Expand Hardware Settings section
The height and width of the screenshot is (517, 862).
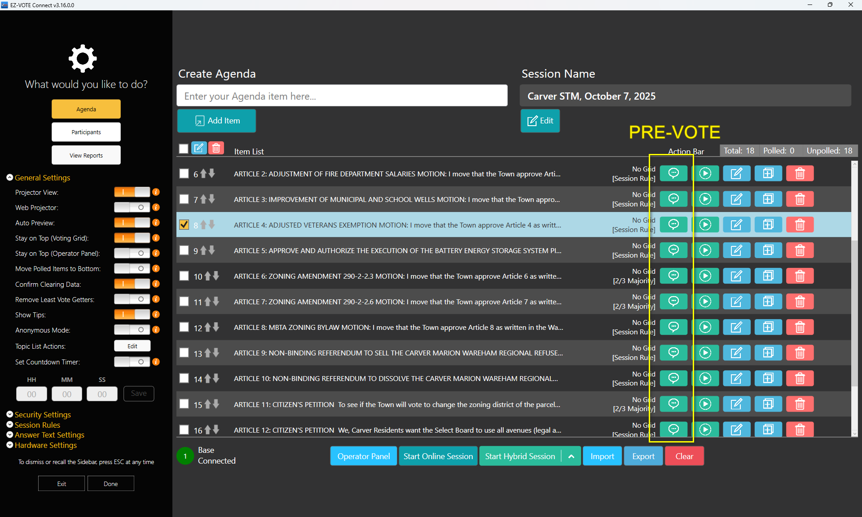coord(45,445)
